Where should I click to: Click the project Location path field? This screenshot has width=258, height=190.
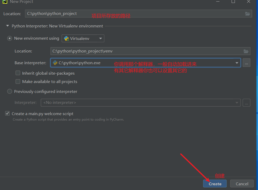click(x=138, y=14)
